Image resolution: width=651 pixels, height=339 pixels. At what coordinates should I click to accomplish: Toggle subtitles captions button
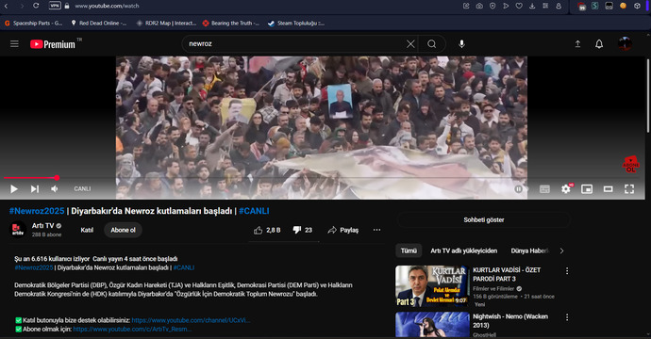point(544,189)
